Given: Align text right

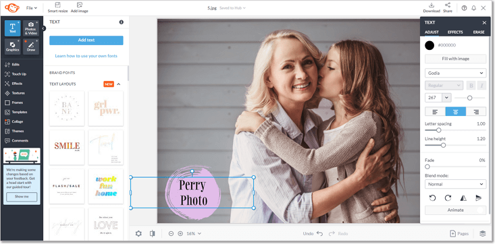Looking at the screenshot, I should click(x=476, y=112).
